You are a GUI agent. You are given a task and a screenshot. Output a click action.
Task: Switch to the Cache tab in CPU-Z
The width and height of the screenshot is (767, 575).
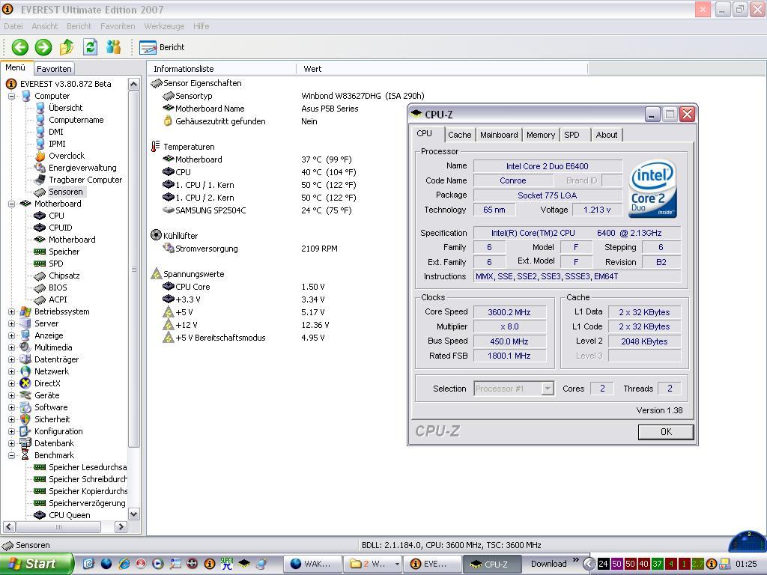459,135
